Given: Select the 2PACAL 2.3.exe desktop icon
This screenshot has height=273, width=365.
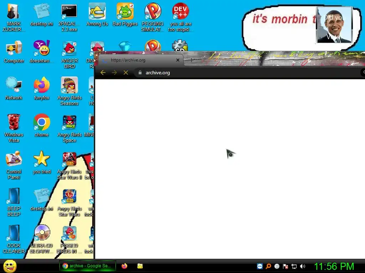Looking at the screenshot, I should [x=69, y=18].
